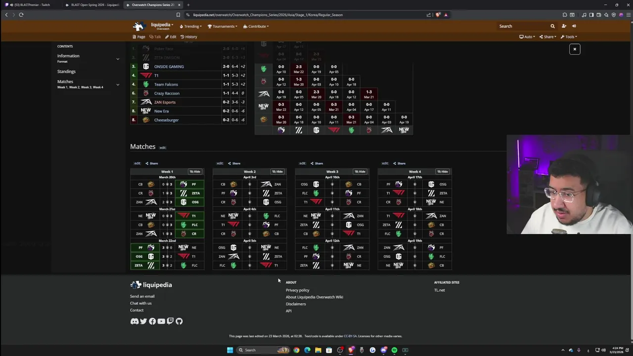Image resolution: width=633 pixels, height=356 pixels.
Task: Click the search magnifier icon in header
Action: [552, 26]
